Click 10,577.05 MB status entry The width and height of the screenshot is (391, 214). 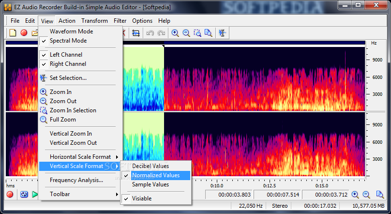(x=368, y=206)
